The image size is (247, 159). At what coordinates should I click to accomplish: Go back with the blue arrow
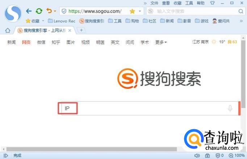pos(29,11)
